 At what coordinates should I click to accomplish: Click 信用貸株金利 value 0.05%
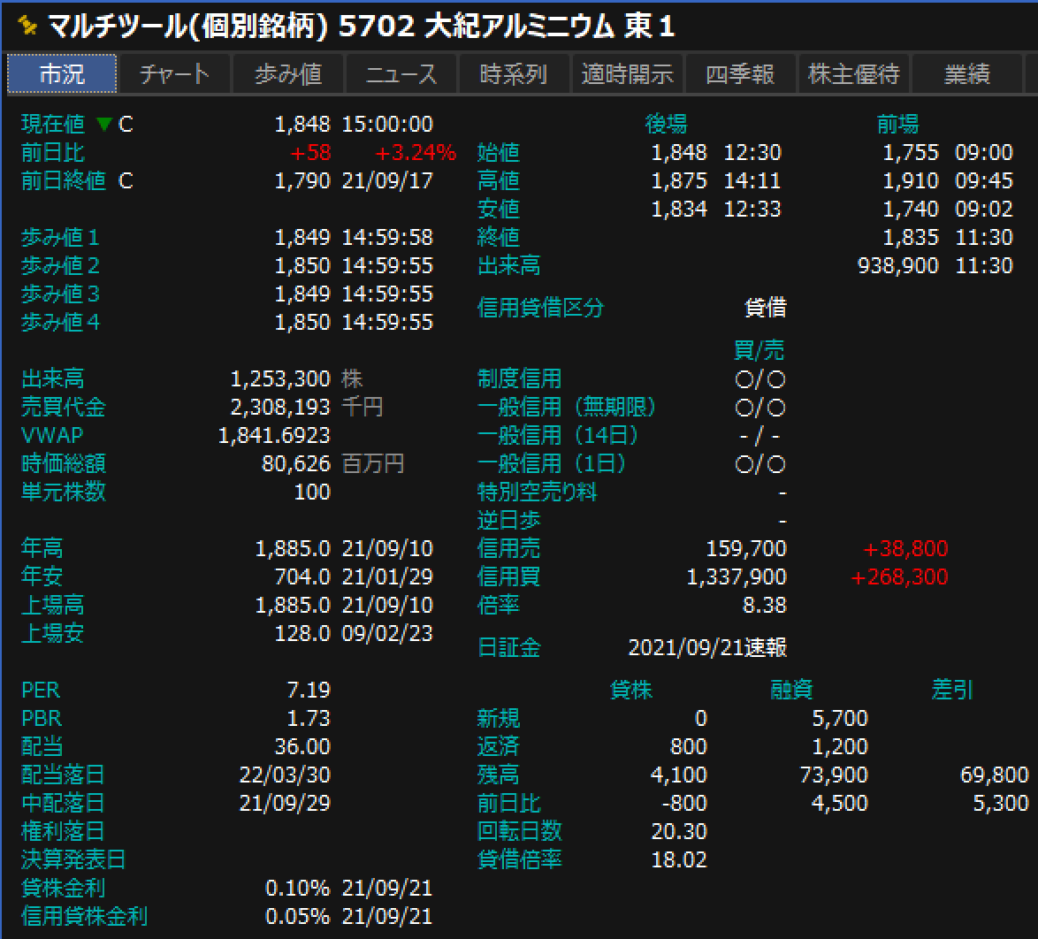click(x=298, y=917)
